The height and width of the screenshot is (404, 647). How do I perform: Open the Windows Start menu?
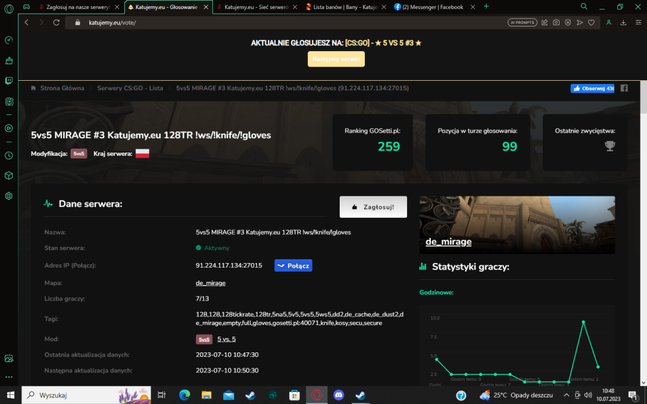pos(10,395)
